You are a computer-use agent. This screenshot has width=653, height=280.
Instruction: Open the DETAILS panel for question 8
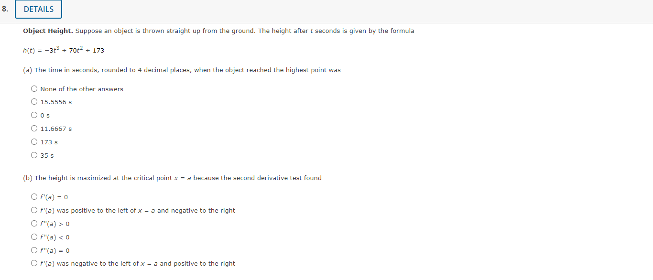[x=38, y=9]
